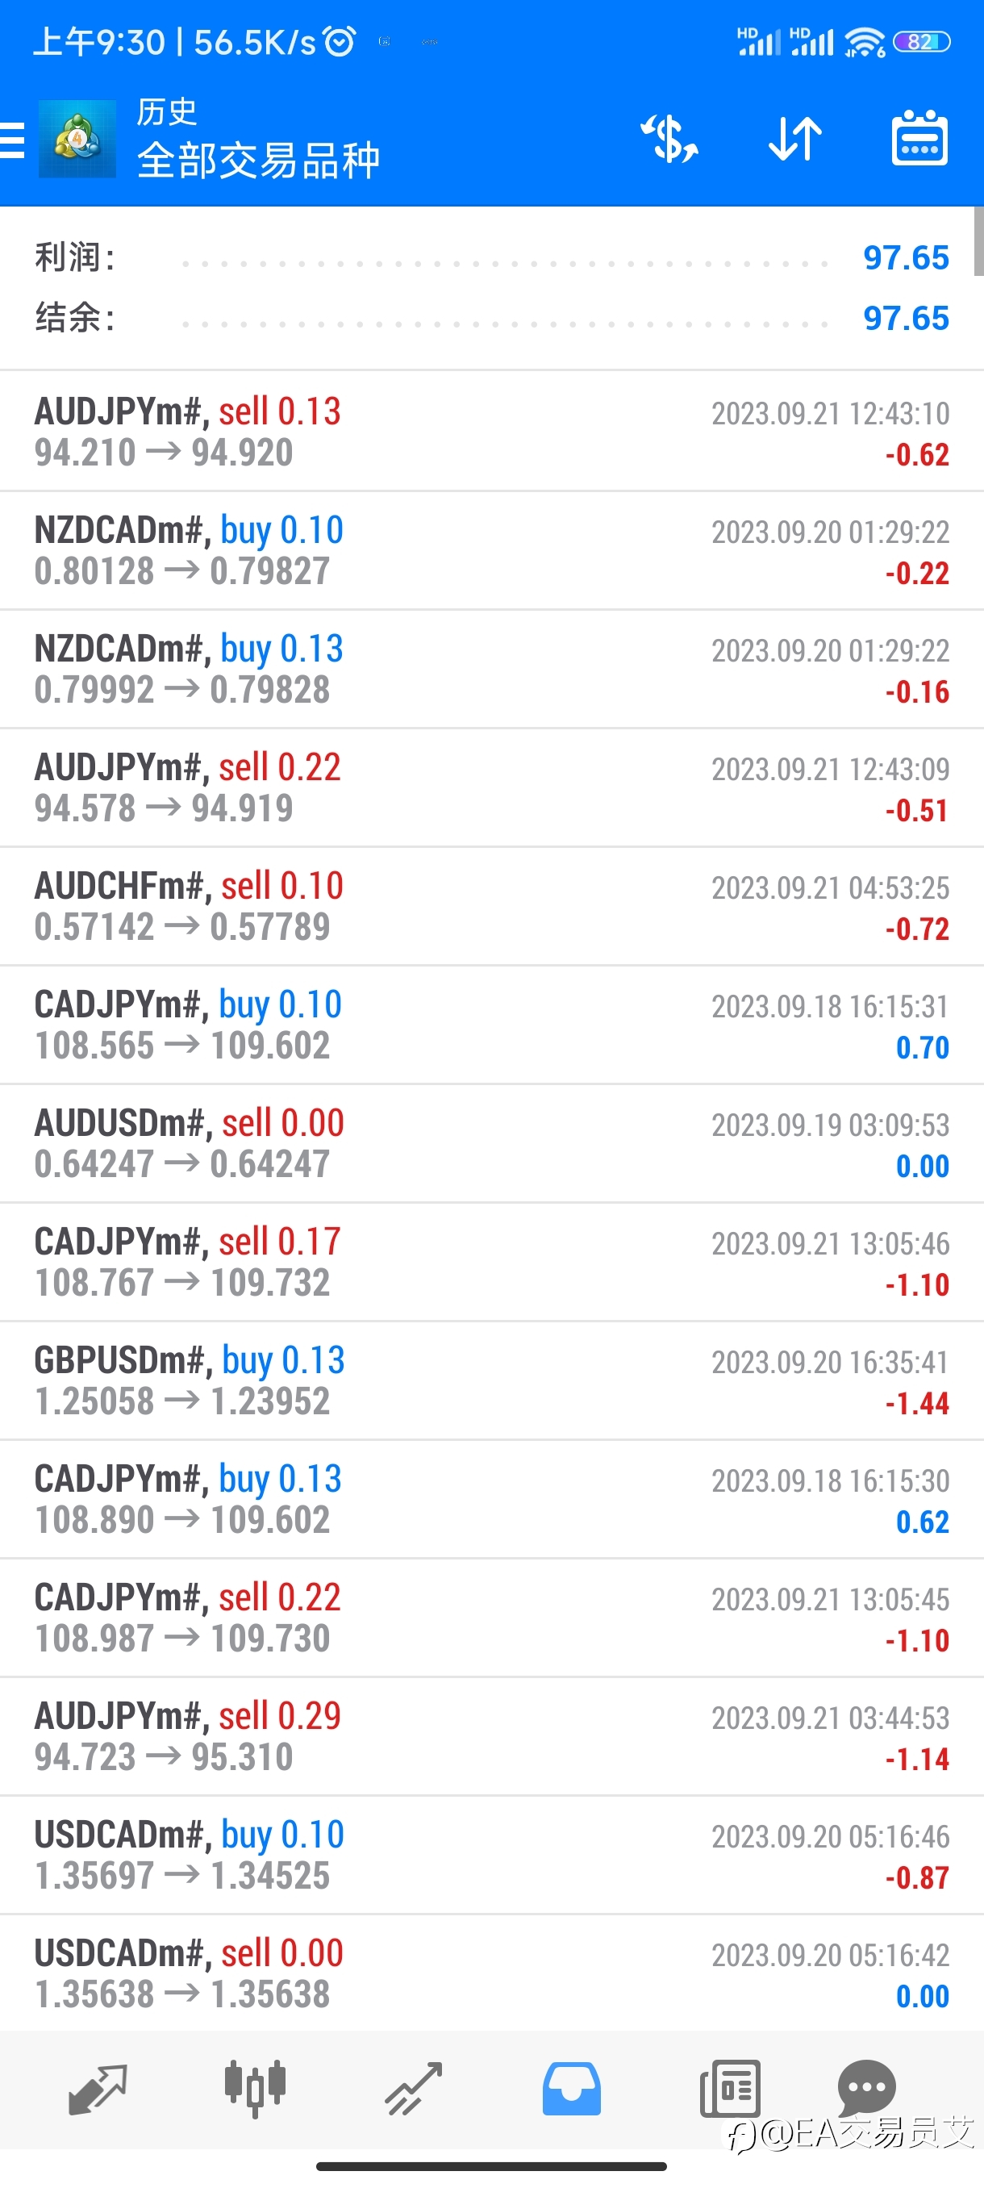
Task: Open the Trade tab with trend arrow
Action: (414, 2089)
